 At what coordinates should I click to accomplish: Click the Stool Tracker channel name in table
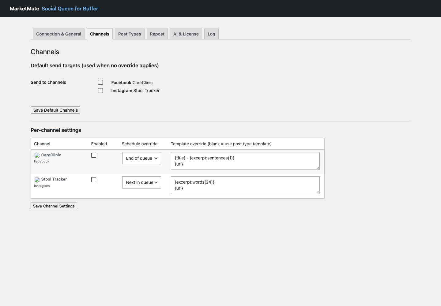pos(54,179)
